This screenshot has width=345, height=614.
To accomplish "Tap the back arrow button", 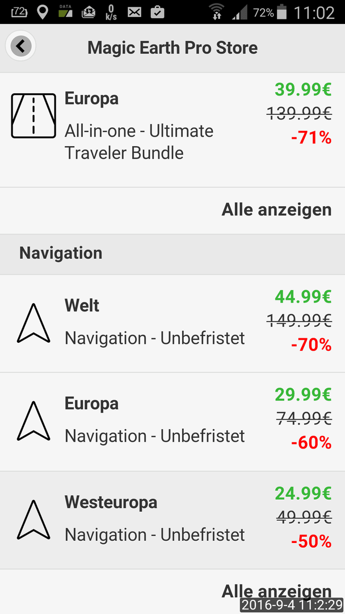I will click(x=20, y=47).
